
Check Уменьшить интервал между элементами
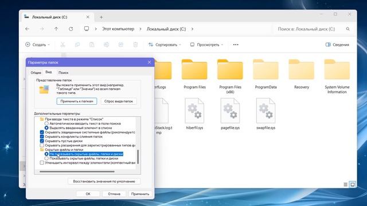coord(42,163)
